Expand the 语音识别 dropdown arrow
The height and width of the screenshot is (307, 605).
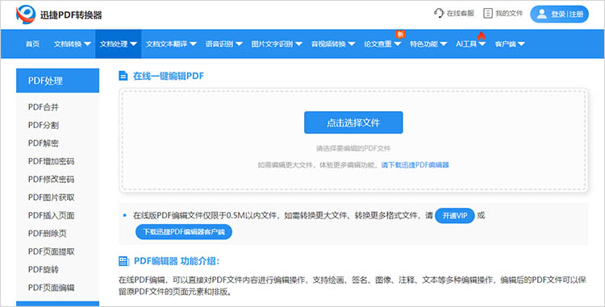(x=239, y=44)
